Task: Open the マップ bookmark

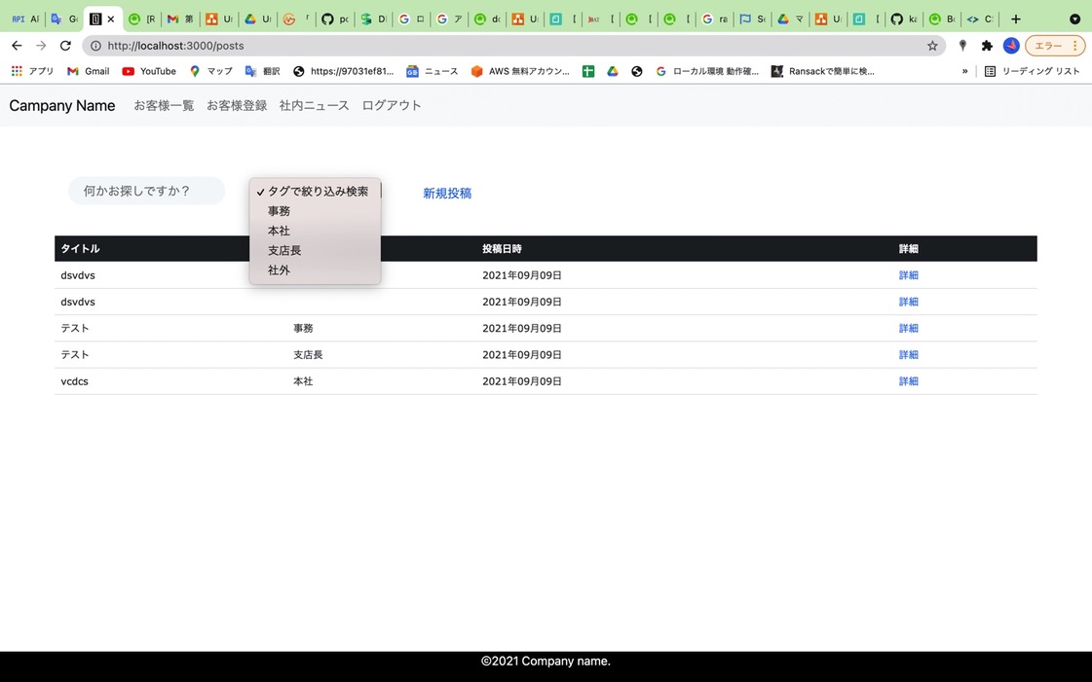Action: (x=211, y=71)
